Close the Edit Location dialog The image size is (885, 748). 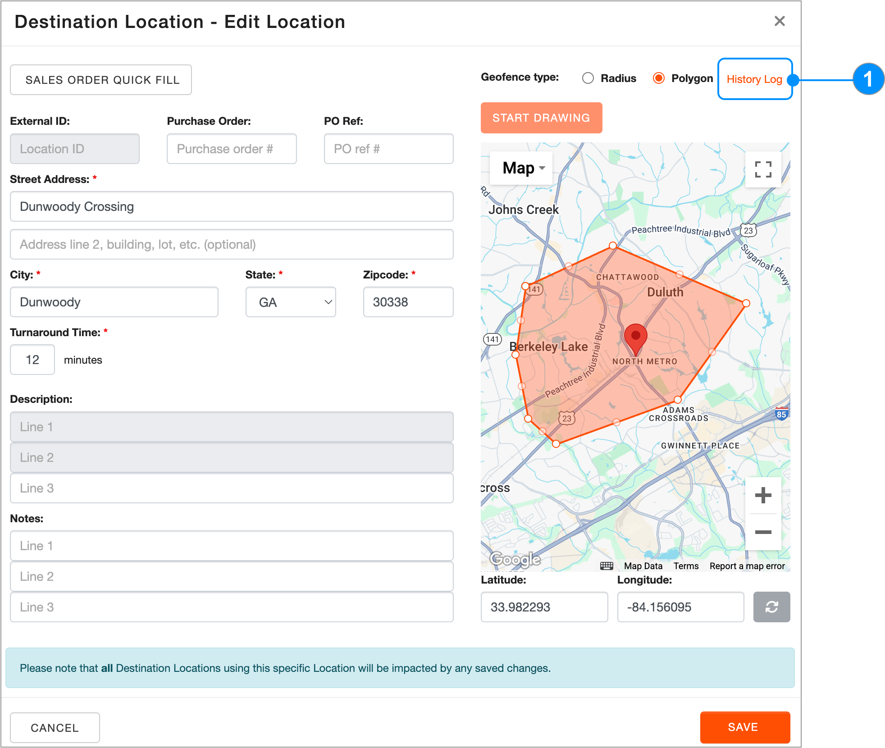point(780,21)
